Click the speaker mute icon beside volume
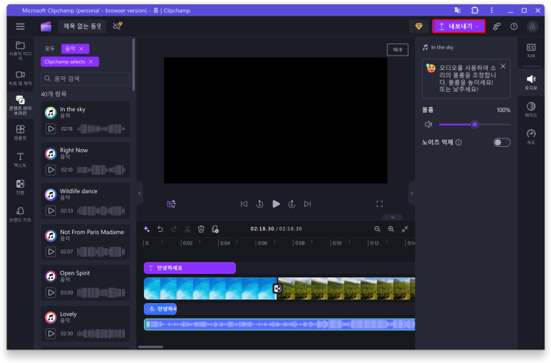The image size is (551, 363). [x=428, y=124]
